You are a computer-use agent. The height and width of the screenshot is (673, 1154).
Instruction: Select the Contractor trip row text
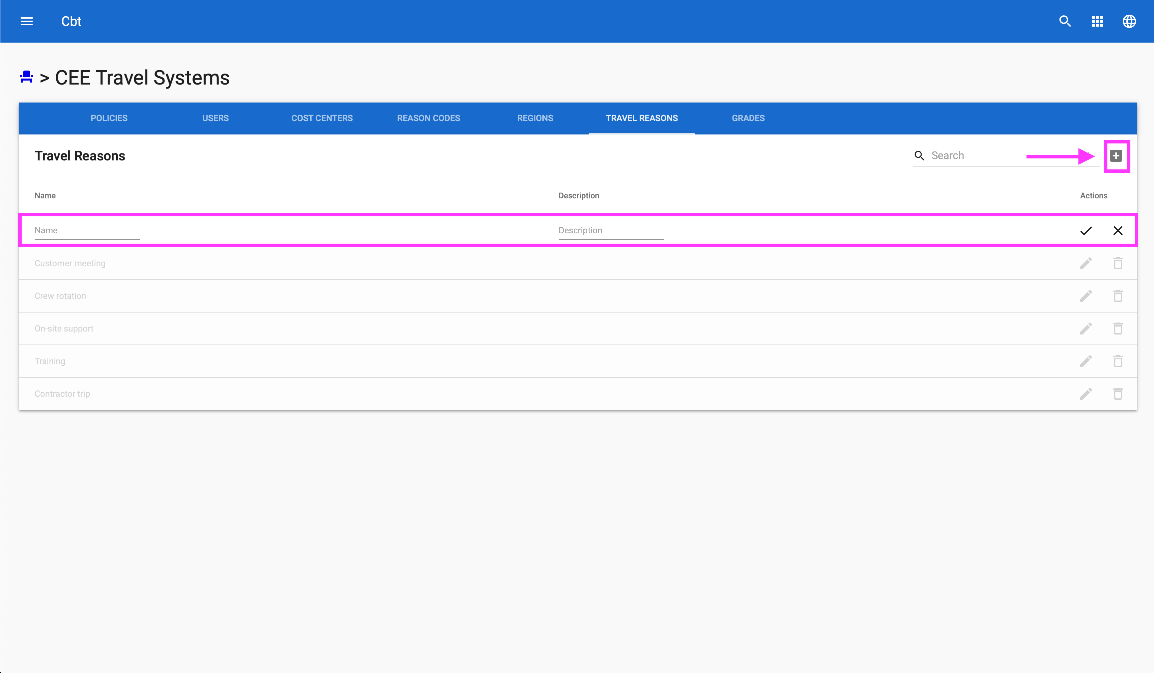(62, 394)
